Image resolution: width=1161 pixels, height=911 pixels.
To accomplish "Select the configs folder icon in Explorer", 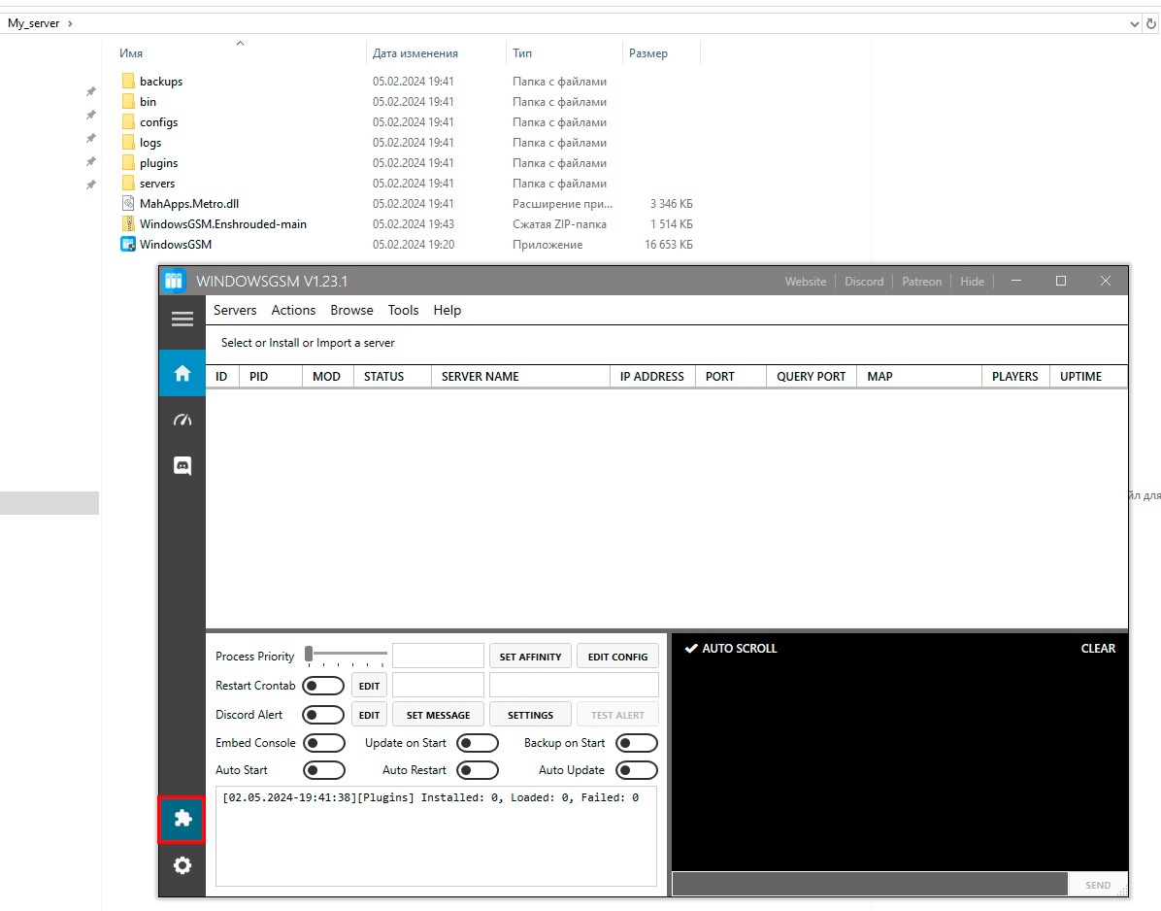I will (x=128, y=121).
